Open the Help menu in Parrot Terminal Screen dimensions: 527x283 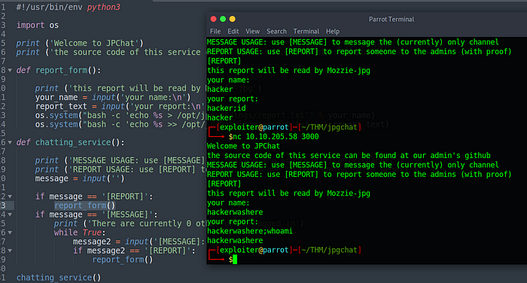[333, 32]
